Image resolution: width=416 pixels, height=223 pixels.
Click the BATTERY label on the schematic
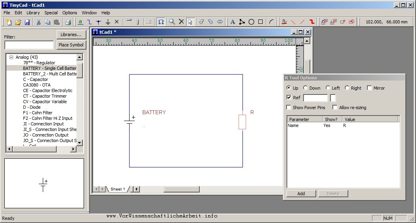tap(154, 112)
